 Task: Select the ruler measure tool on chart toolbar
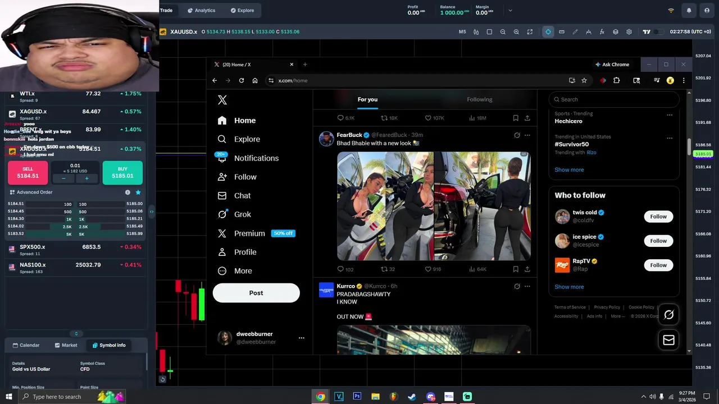[562, 32]
